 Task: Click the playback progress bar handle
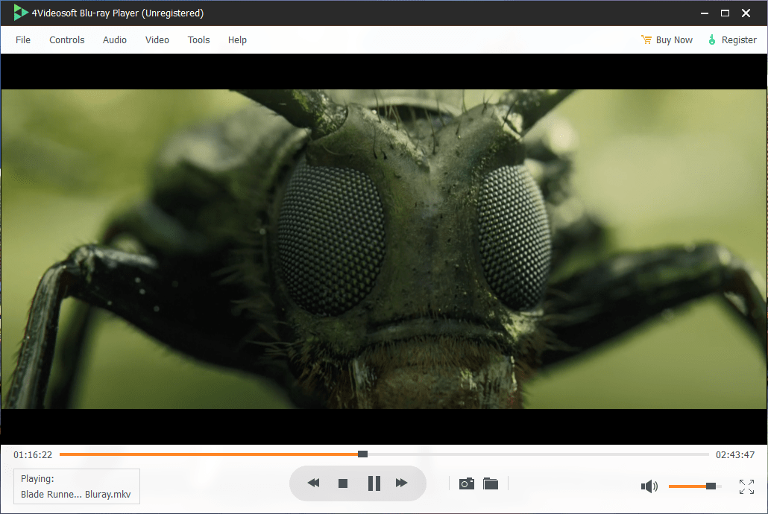click(x=362, y=454)
